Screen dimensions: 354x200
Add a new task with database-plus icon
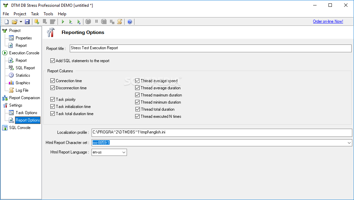pos(37,22)
